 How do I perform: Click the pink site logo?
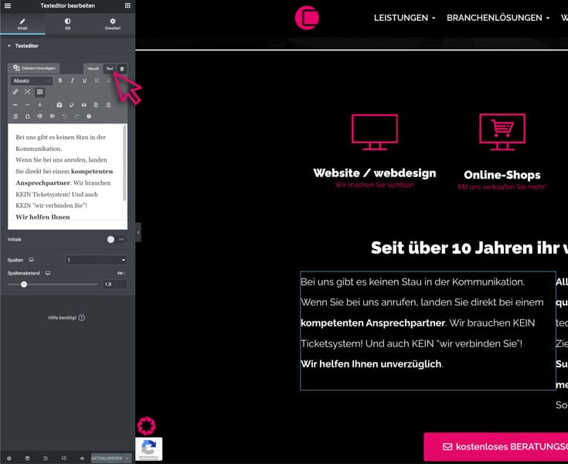(x=307, y=18)
